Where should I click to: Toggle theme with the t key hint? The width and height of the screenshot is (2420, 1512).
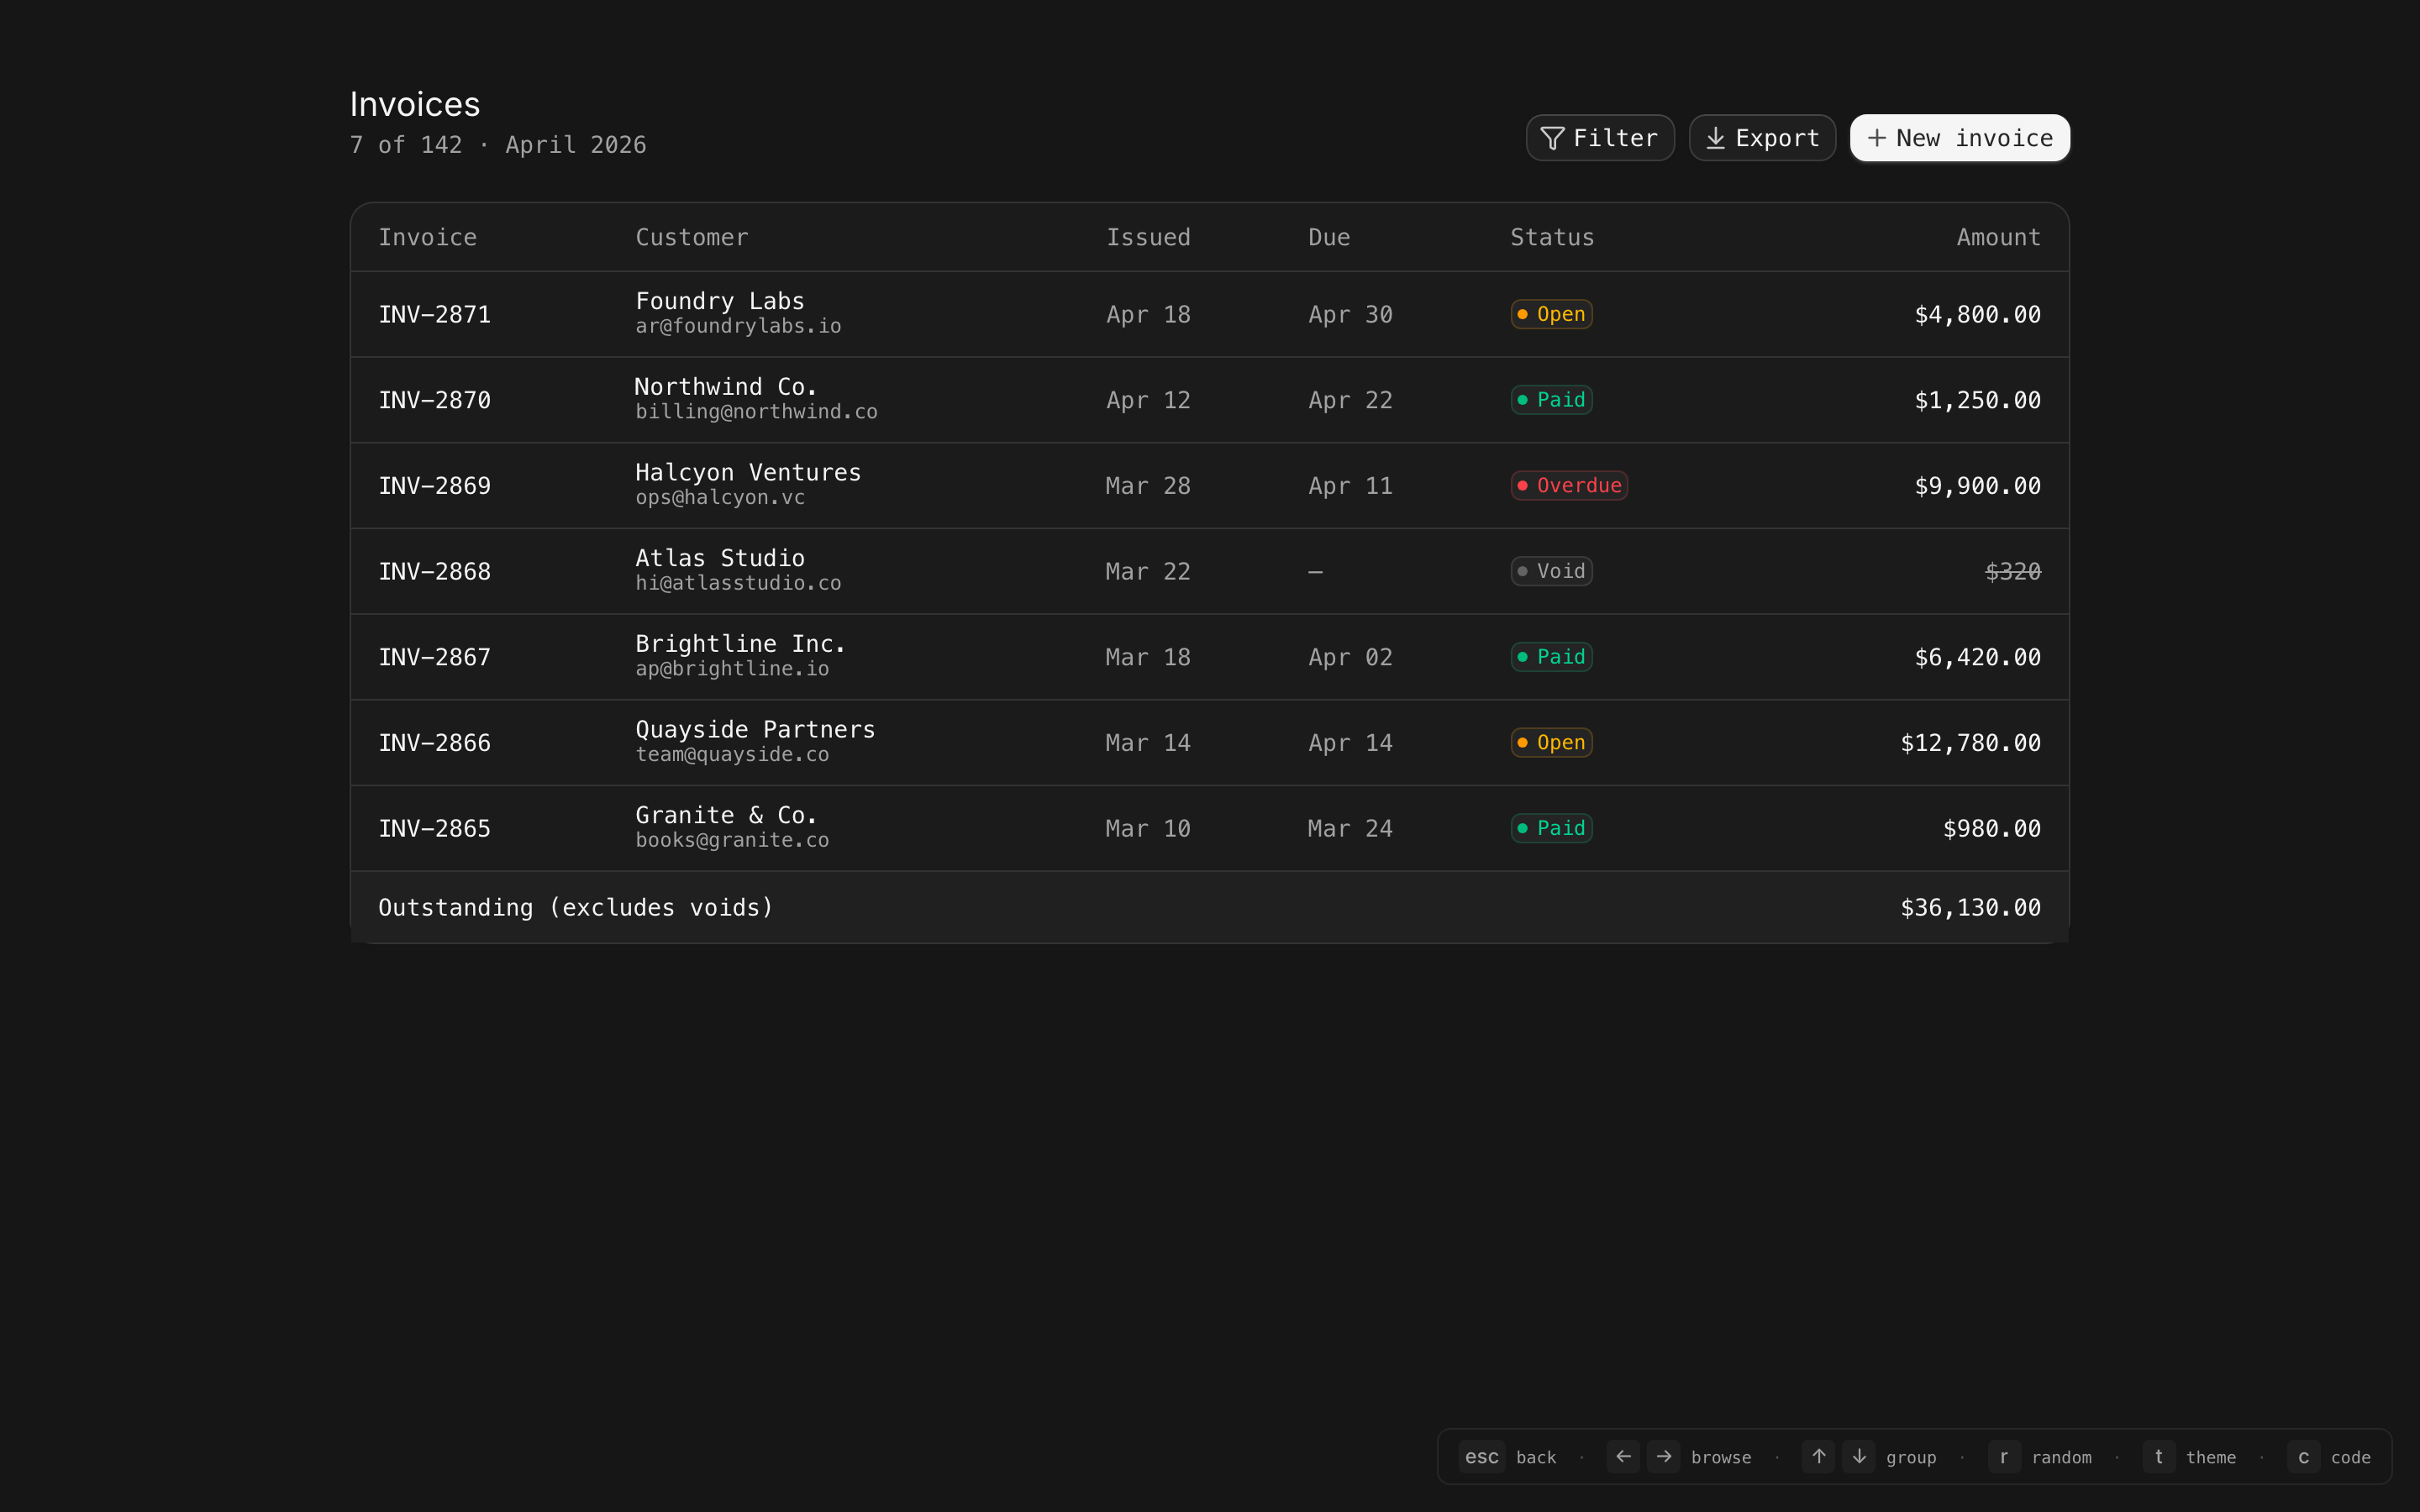(2158, 1457)
